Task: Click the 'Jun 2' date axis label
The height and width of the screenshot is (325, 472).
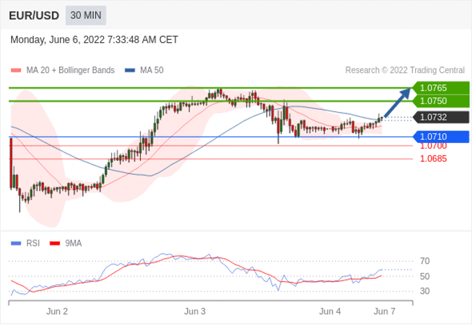Action: tap(57, 311)
